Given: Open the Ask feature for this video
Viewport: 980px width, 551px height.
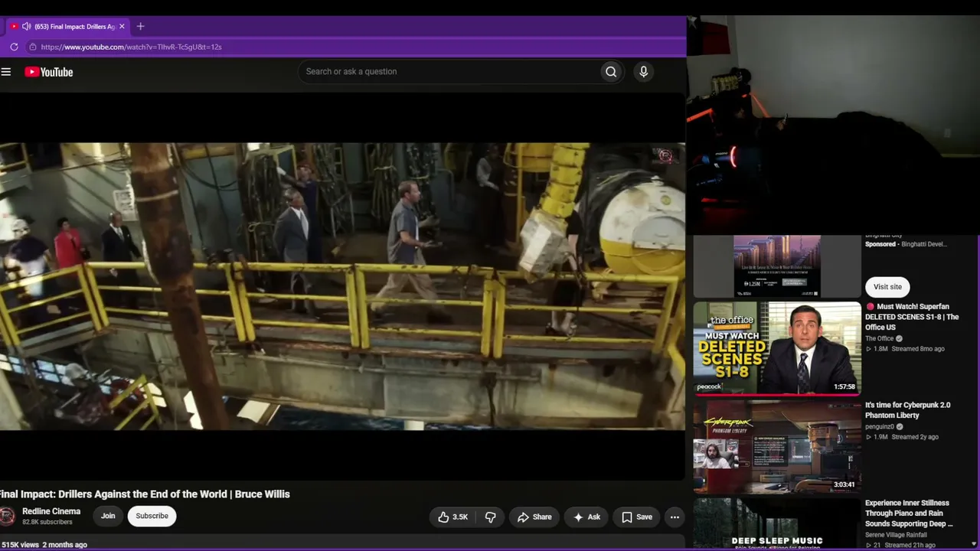Looking at the screenshot, I should pyautogui.click(x=586, y=517).
